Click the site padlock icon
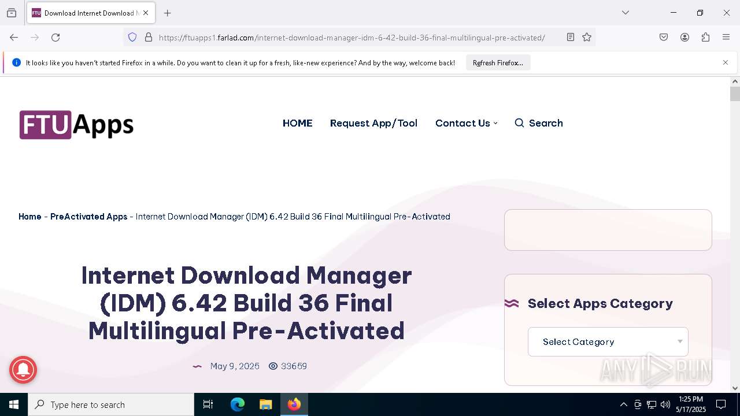The height and width of the screenshot is (416, 740). pyautogui.click(x=149, y=38)
